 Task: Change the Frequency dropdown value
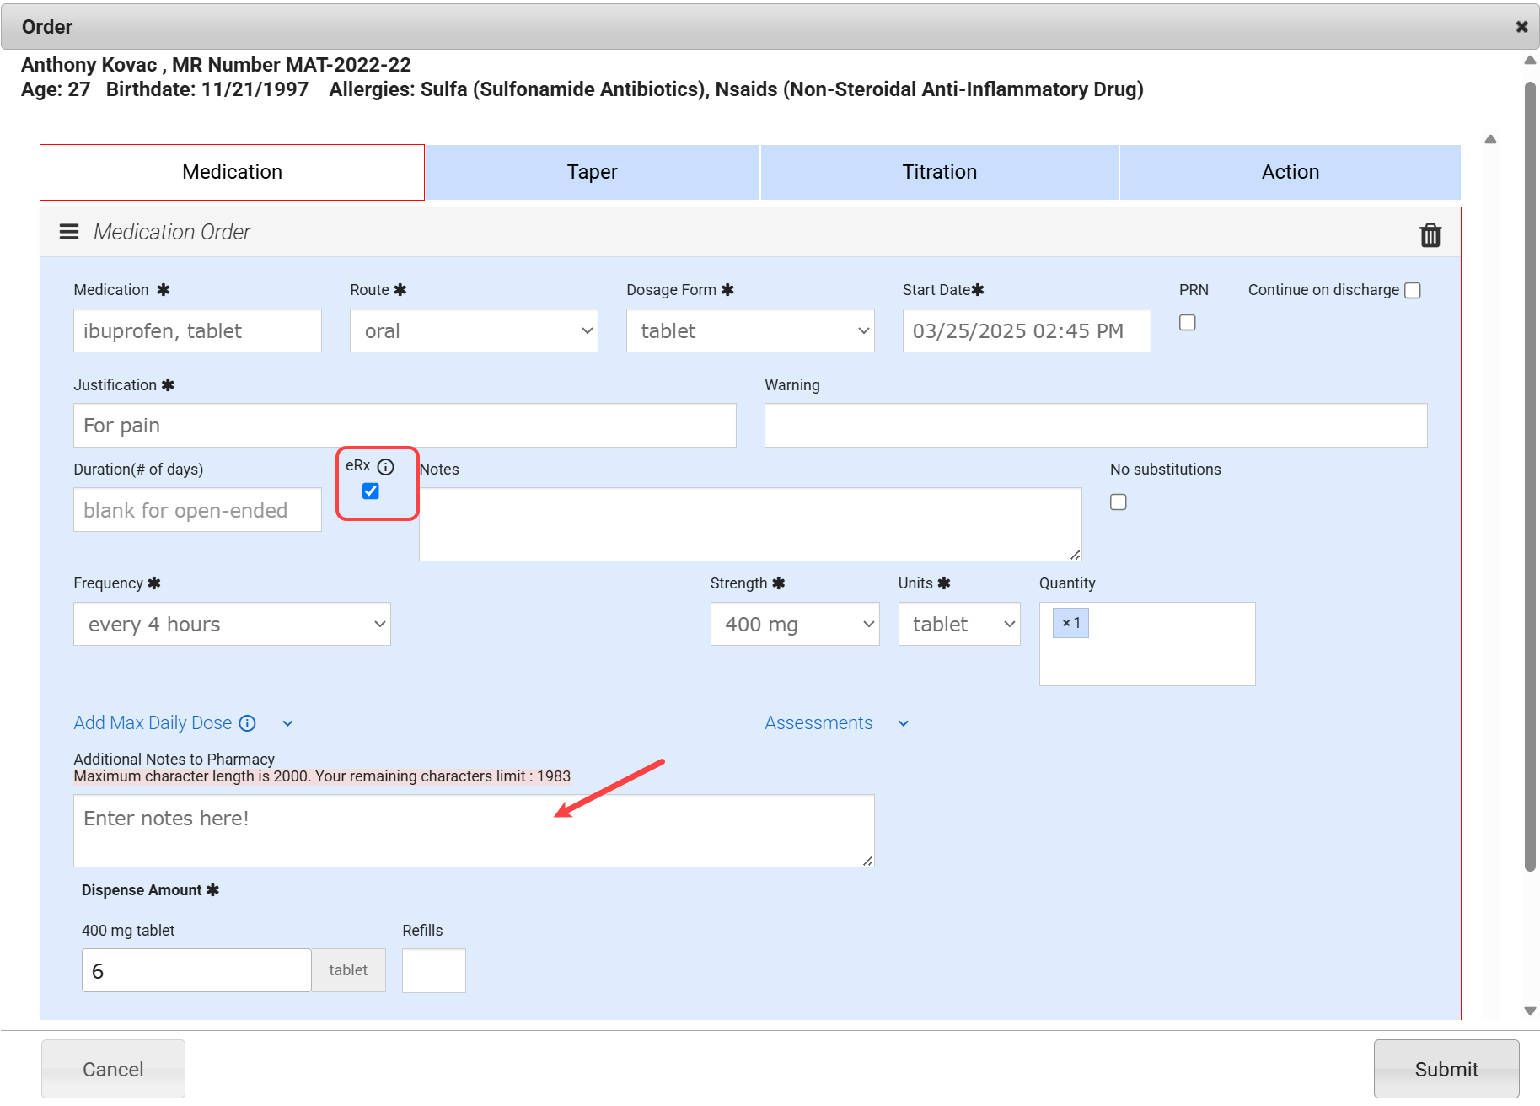tap(232, 624)
